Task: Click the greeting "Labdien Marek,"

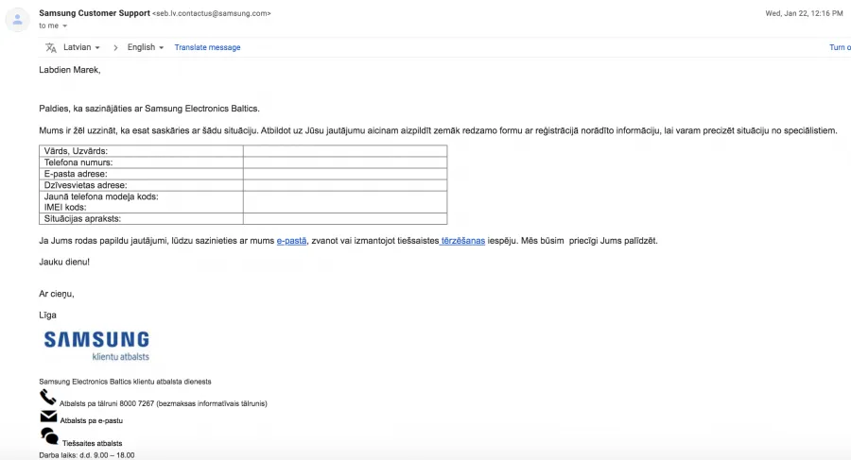Action: (x=69, y=70)
